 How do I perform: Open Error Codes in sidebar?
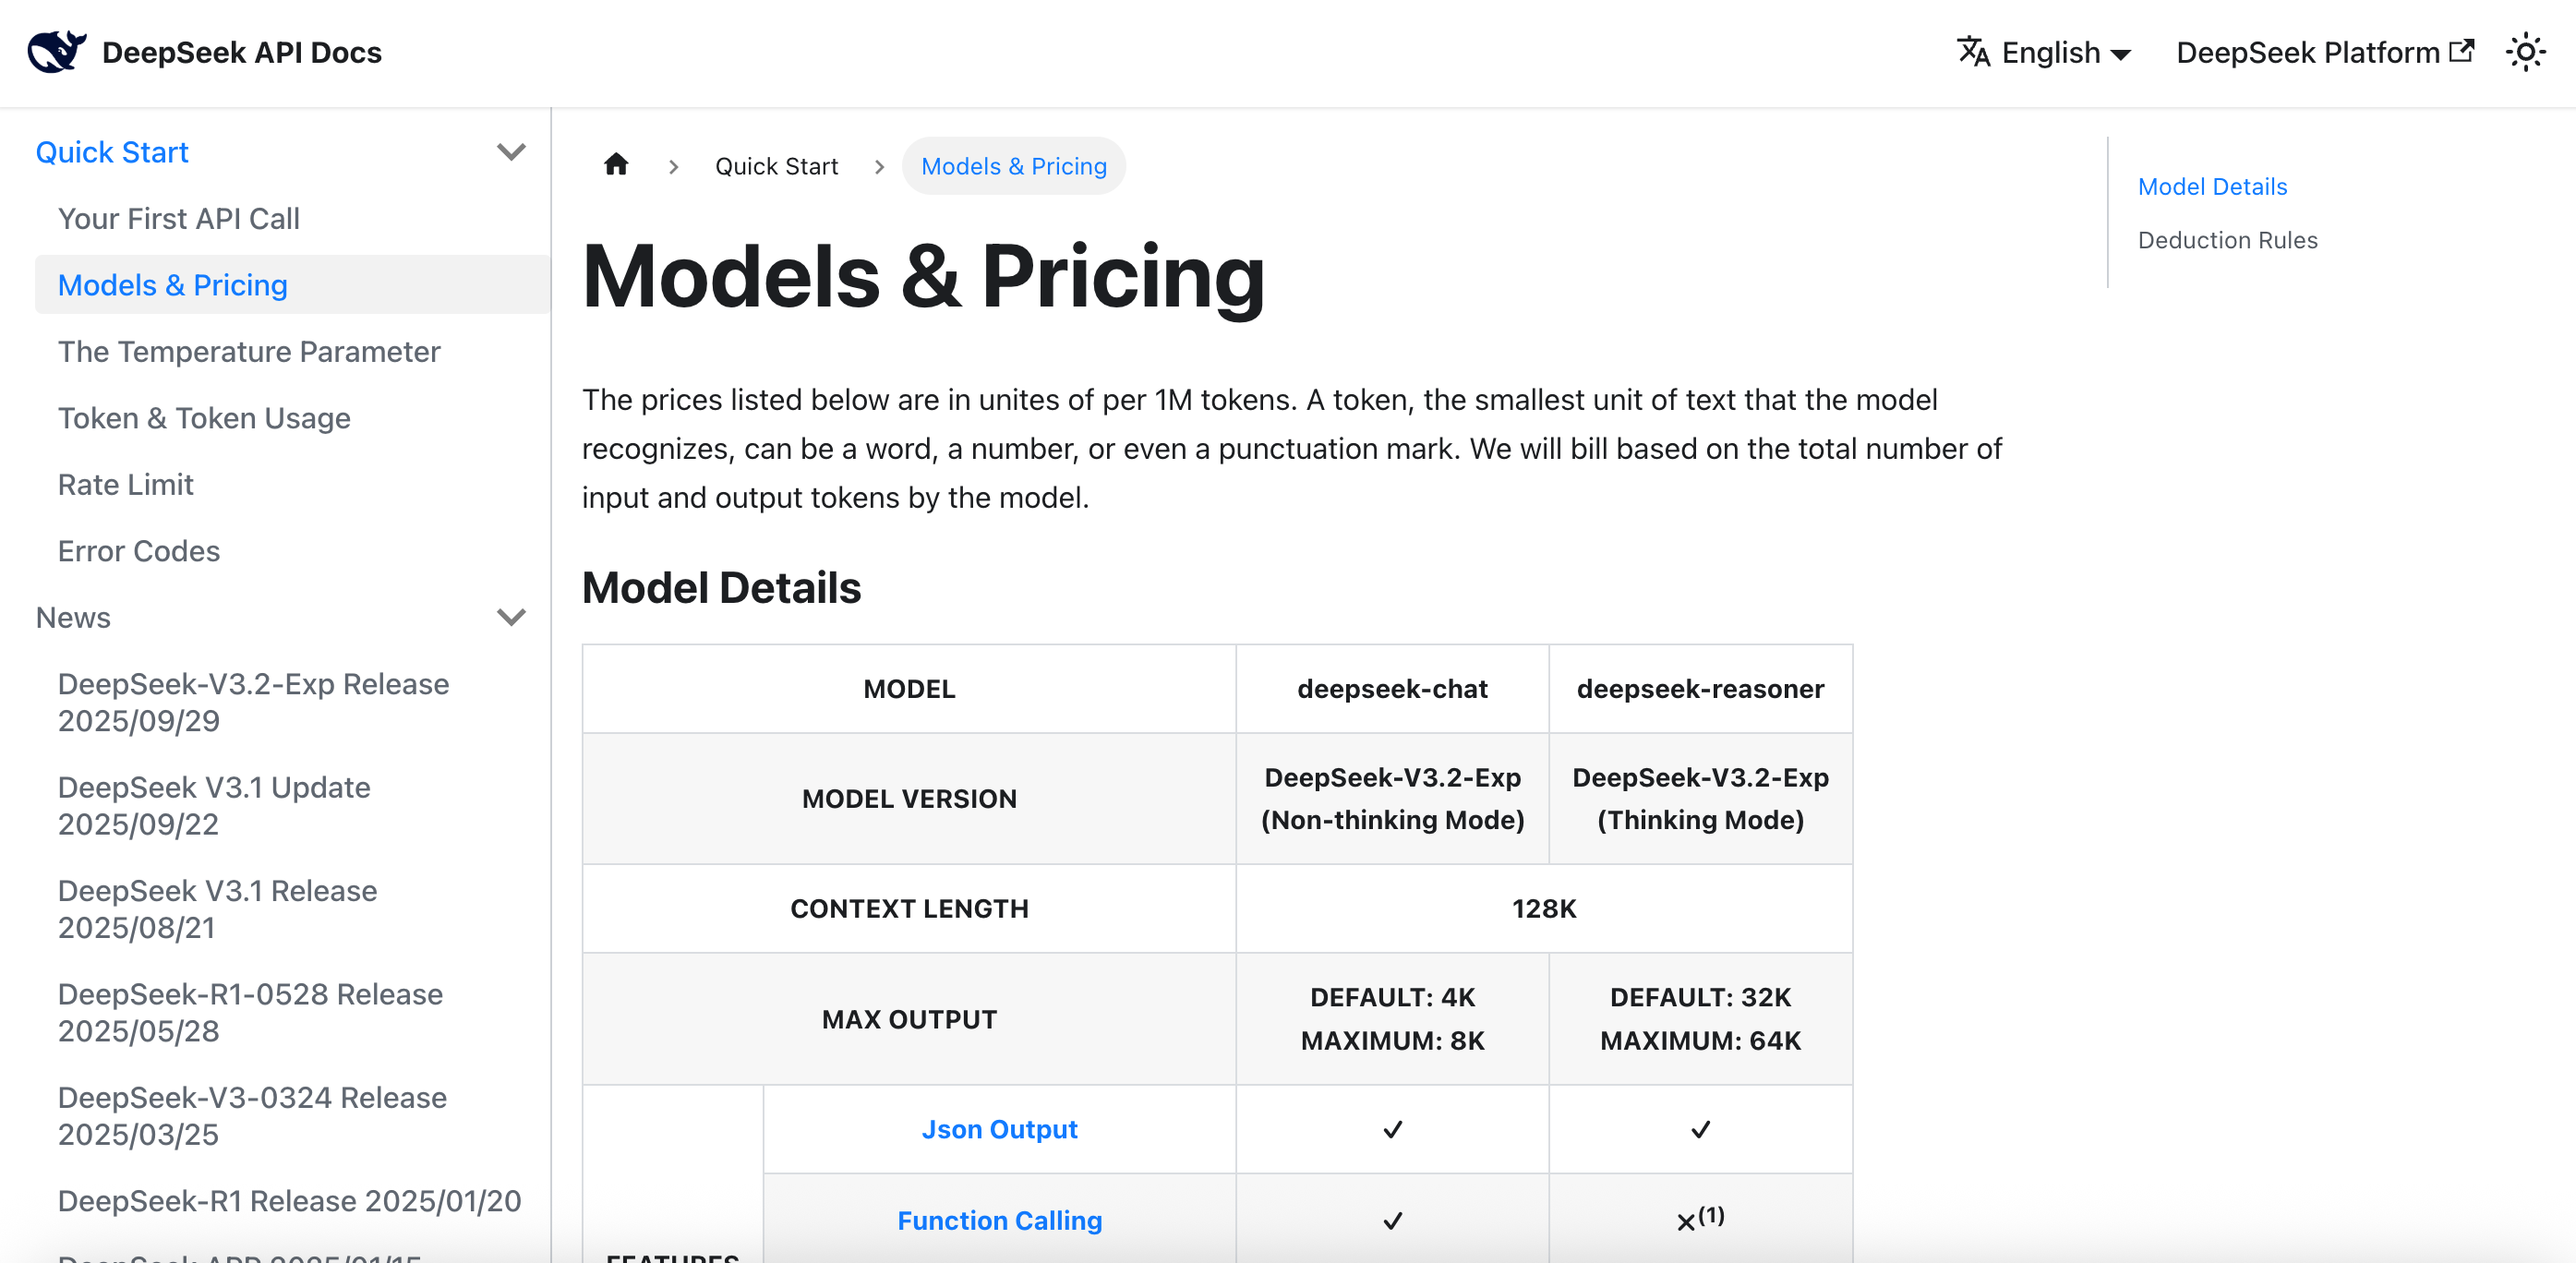[x=139, y=551]
